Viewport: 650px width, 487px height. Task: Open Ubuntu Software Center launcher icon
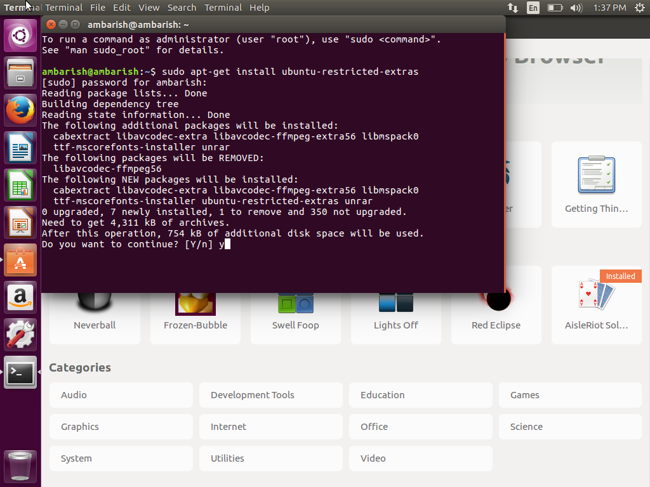(x=20, y=260)
